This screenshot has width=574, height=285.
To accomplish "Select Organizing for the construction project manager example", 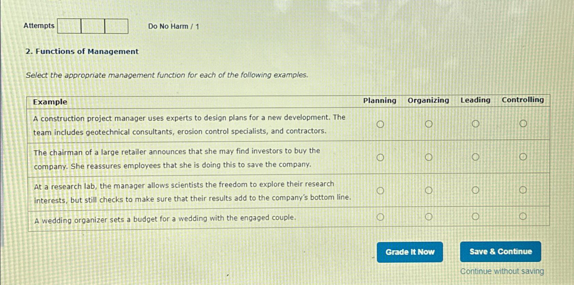I will pyautogui.click(x=429, y=123).
